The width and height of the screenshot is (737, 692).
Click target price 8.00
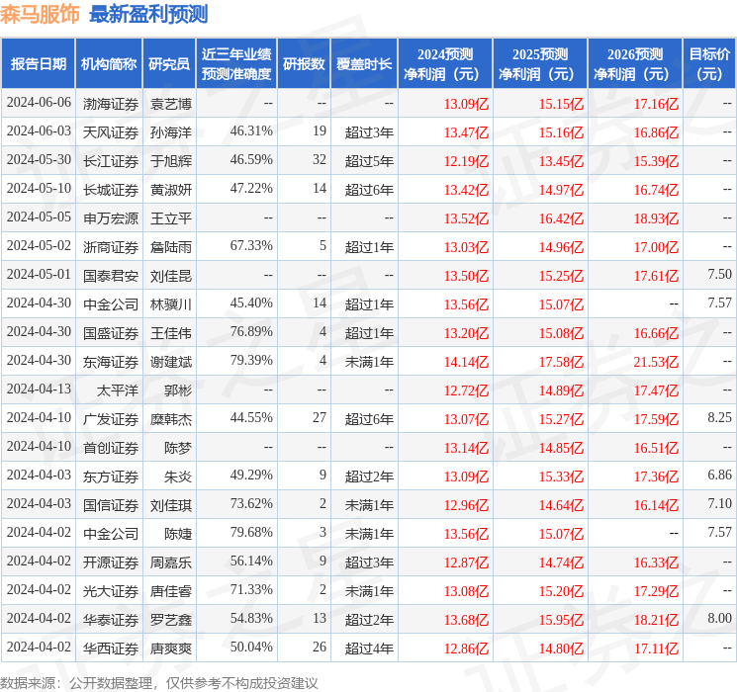719,618
